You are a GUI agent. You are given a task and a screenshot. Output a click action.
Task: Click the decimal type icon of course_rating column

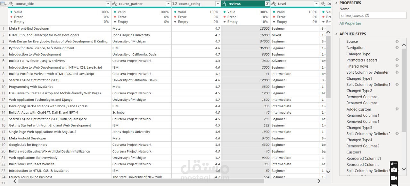pos(175,4)
